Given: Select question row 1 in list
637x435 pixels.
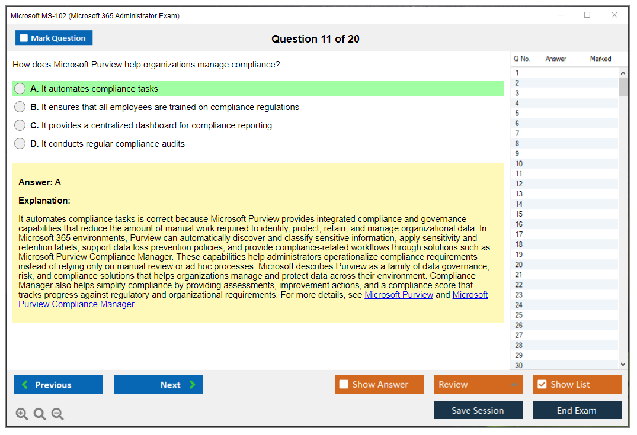Looking at the screenshot, I should [564, 73].
